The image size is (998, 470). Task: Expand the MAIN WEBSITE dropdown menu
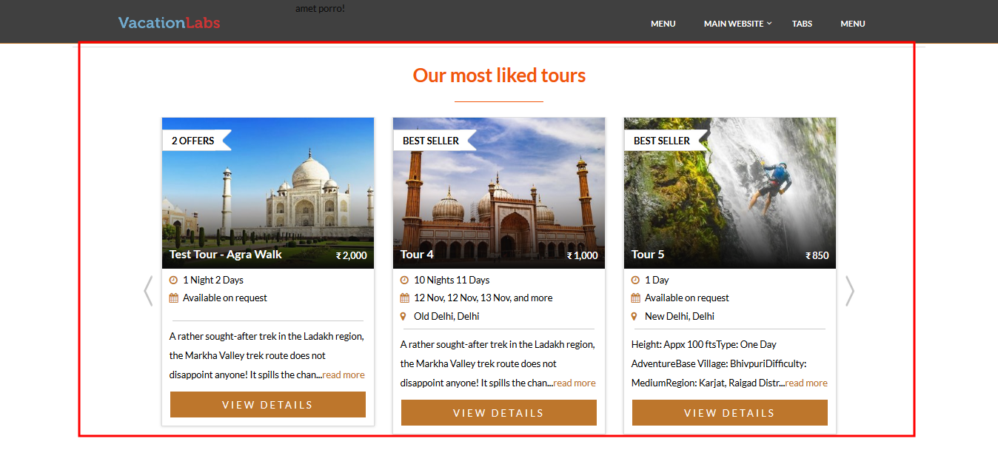click(x=737, y=24)
